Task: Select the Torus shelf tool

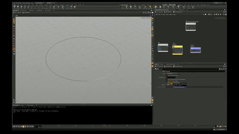Action: [25, 7]
